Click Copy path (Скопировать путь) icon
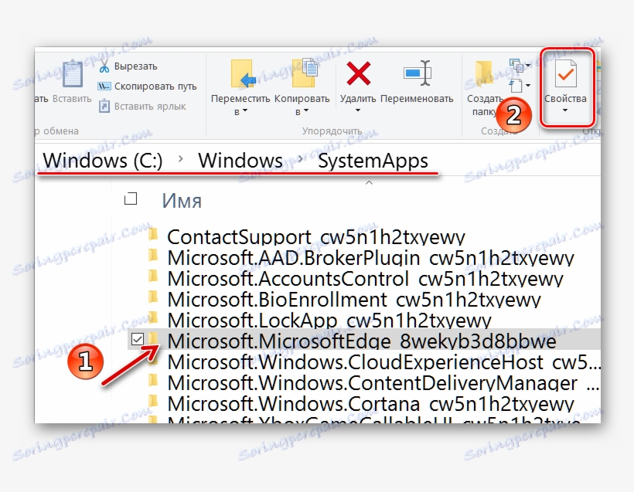The height and width of the screenshot is (492, 634). pos(104,86)
